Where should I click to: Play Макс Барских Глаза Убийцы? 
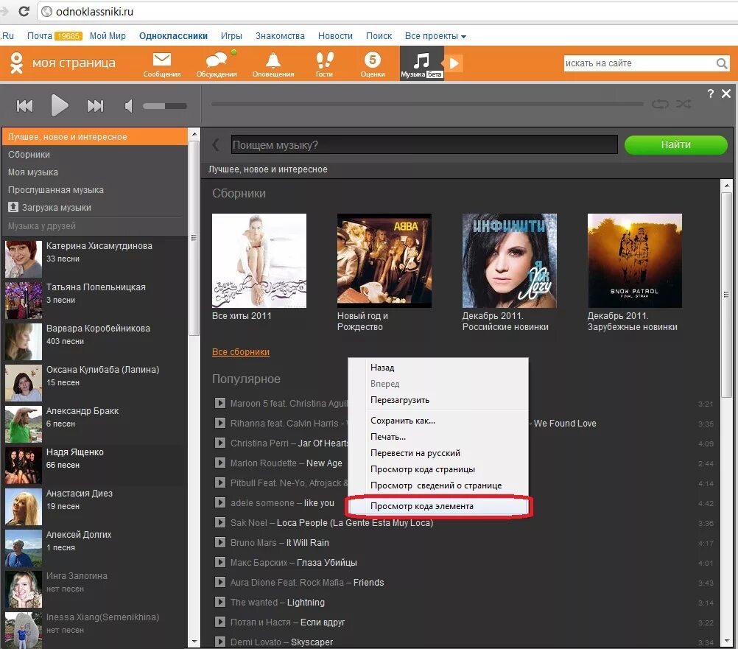tap(219, 562)
